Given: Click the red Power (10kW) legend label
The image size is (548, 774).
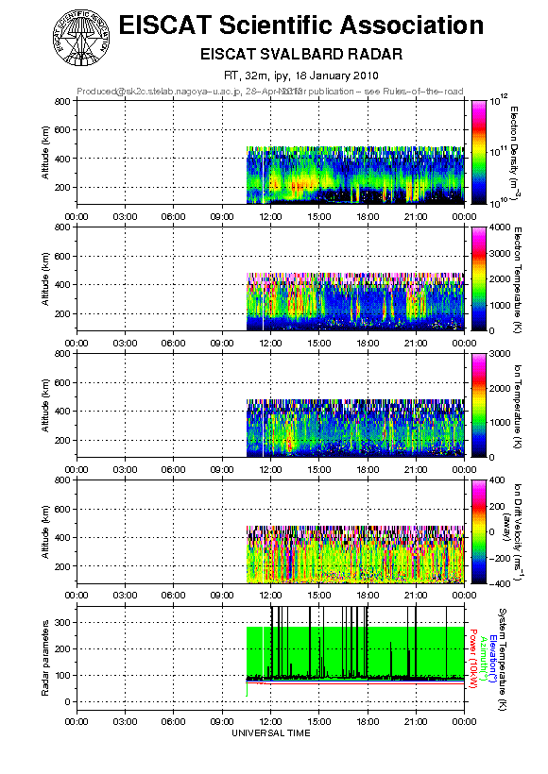Looking at the screenshot, I should point(471,659).
